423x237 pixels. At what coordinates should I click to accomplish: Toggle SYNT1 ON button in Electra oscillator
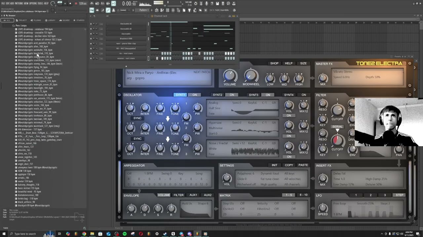coord(195,95)
